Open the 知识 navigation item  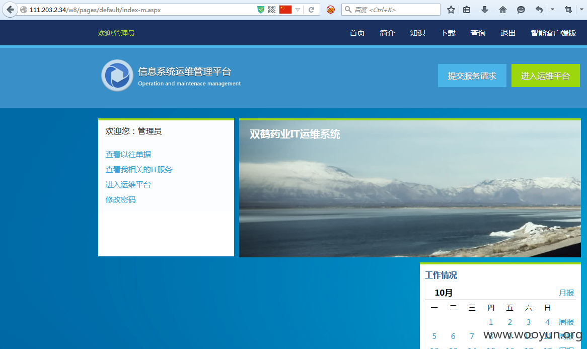point(417,33)
